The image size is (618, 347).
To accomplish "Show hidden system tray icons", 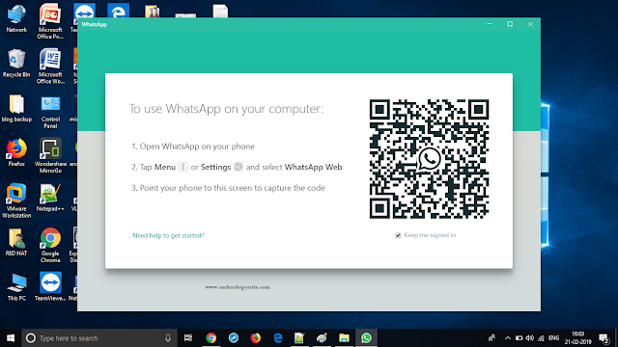I will coord(508,338).
